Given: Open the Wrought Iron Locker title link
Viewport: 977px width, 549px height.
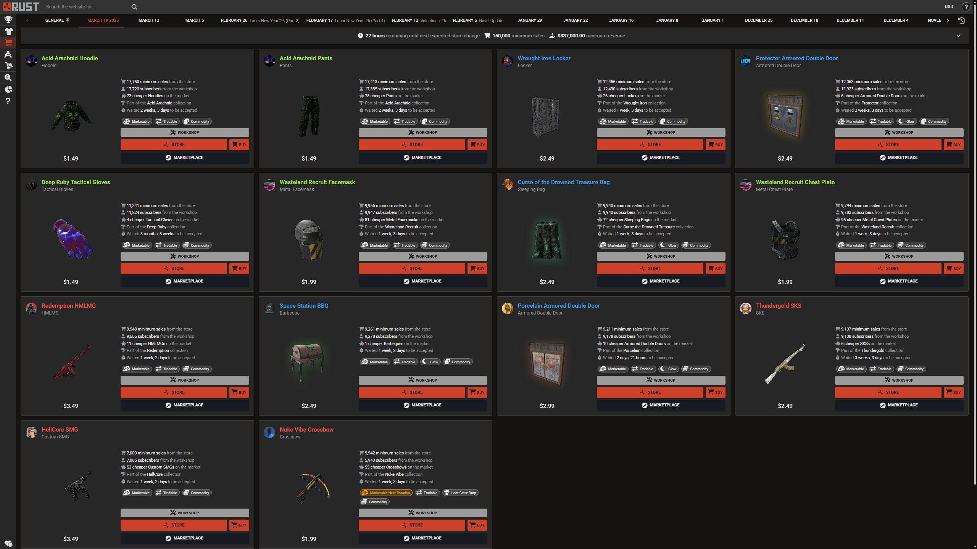Looking at the screenshot, I should pyautogui.click(x=544, y=58).
